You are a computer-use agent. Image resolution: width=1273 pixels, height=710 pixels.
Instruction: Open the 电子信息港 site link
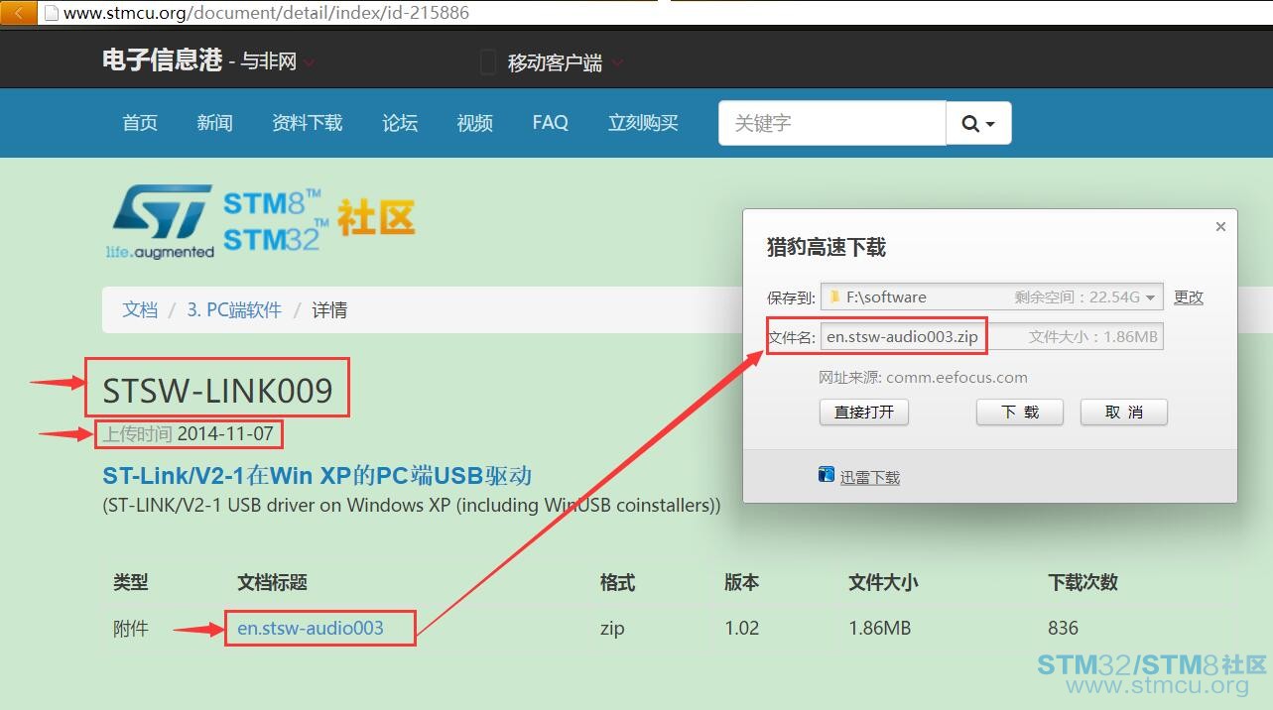[163, 60]
